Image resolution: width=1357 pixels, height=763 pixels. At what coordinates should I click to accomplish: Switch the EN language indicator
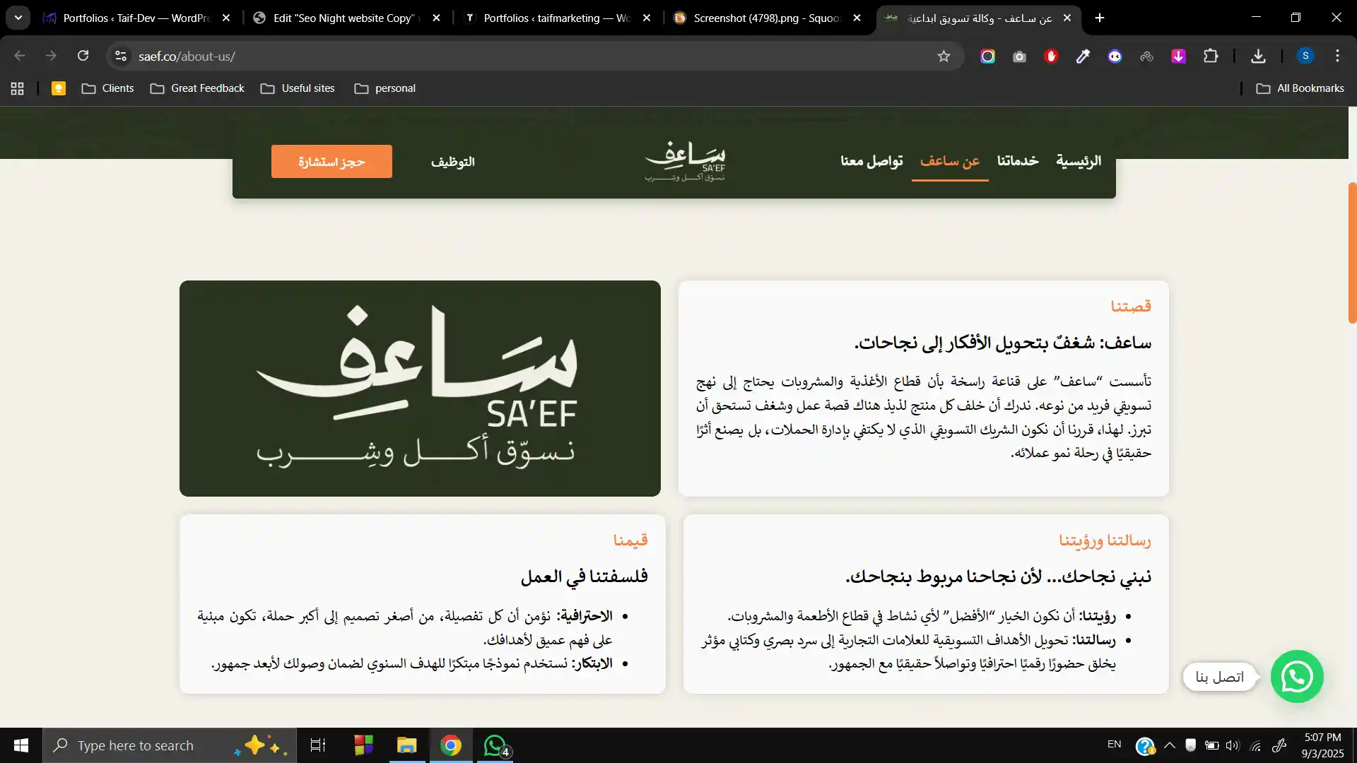click(x=1114, y=745)
